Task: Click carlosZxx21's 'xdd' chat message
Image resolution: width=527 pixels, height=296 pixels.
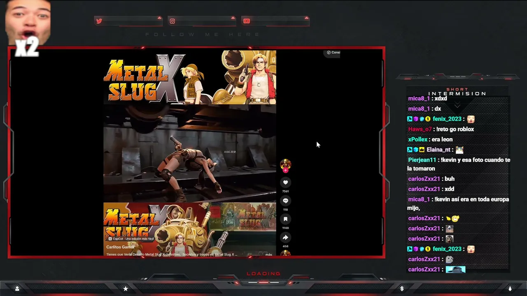Action: pyautogui.click(x=450, y=189)
